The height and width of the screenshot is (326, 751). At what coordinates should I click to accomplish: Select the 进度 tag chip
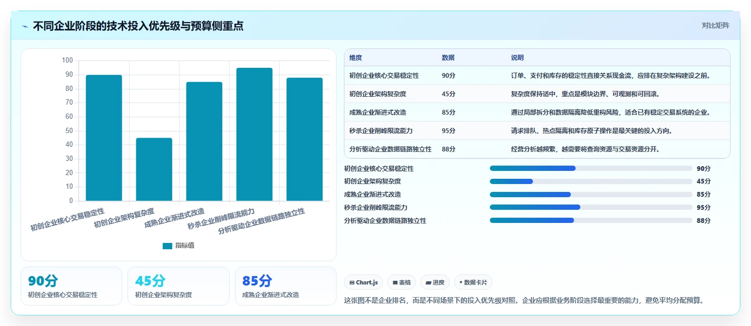(435, 282)
